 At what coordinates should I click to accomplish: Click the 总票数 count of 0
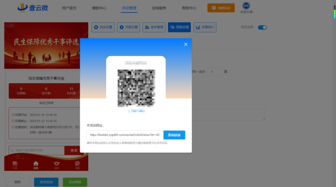click(21, 89)
